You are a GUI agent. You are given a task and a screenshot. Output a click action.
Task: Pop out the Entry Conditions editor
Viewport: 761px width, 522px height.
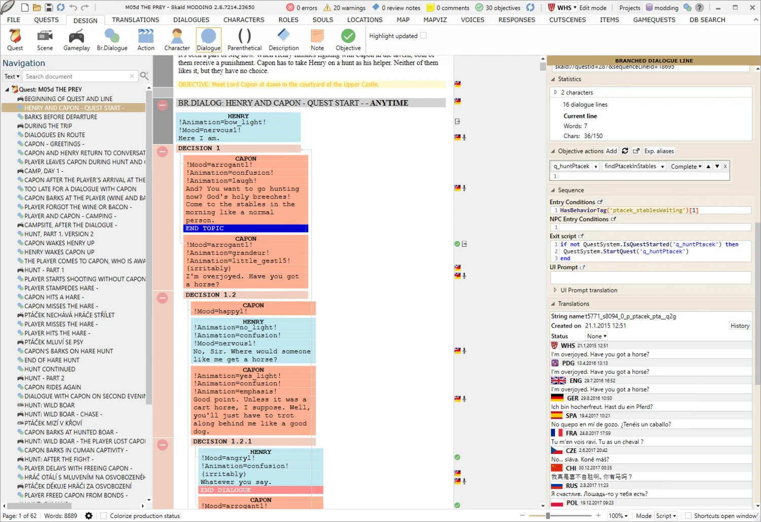600,202
